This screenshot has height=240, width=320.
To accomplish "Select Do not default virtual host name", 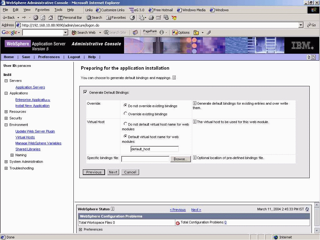I will point(125,124).
